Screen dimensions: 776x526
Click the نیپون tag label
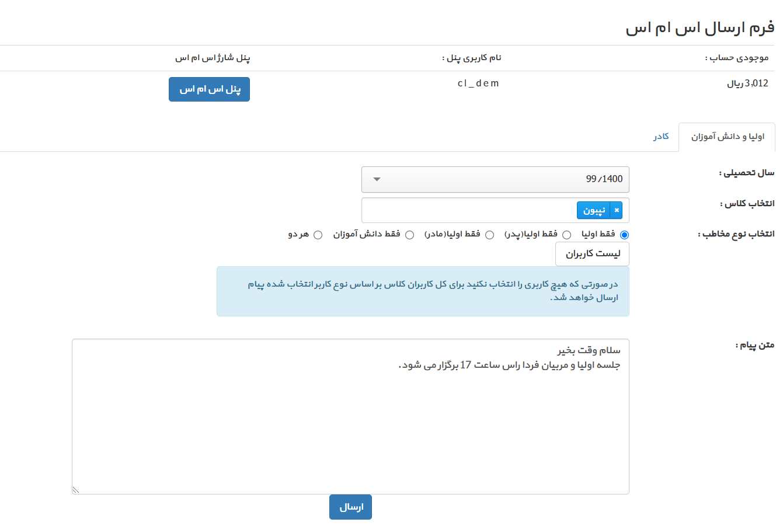pyautogui.click(x=594, y=210)
